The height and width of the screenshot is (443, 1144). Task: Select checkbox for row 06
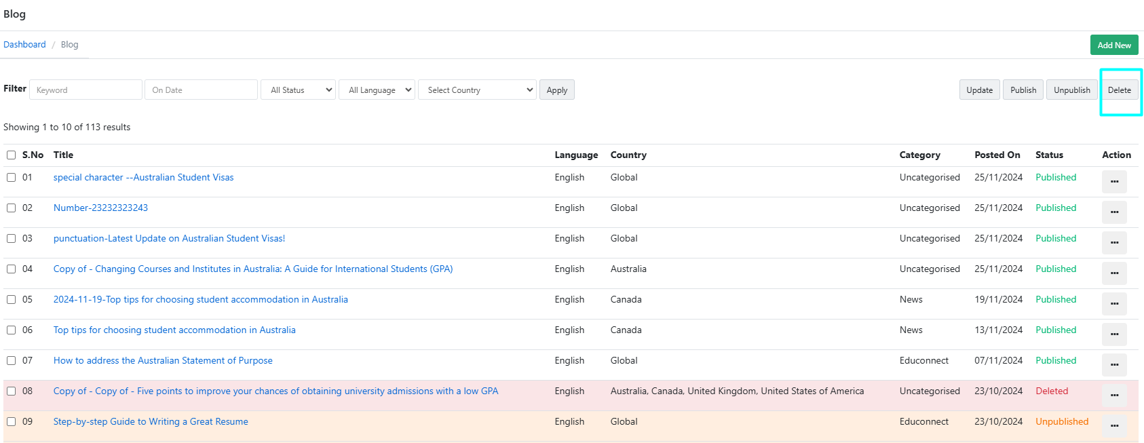12,330
